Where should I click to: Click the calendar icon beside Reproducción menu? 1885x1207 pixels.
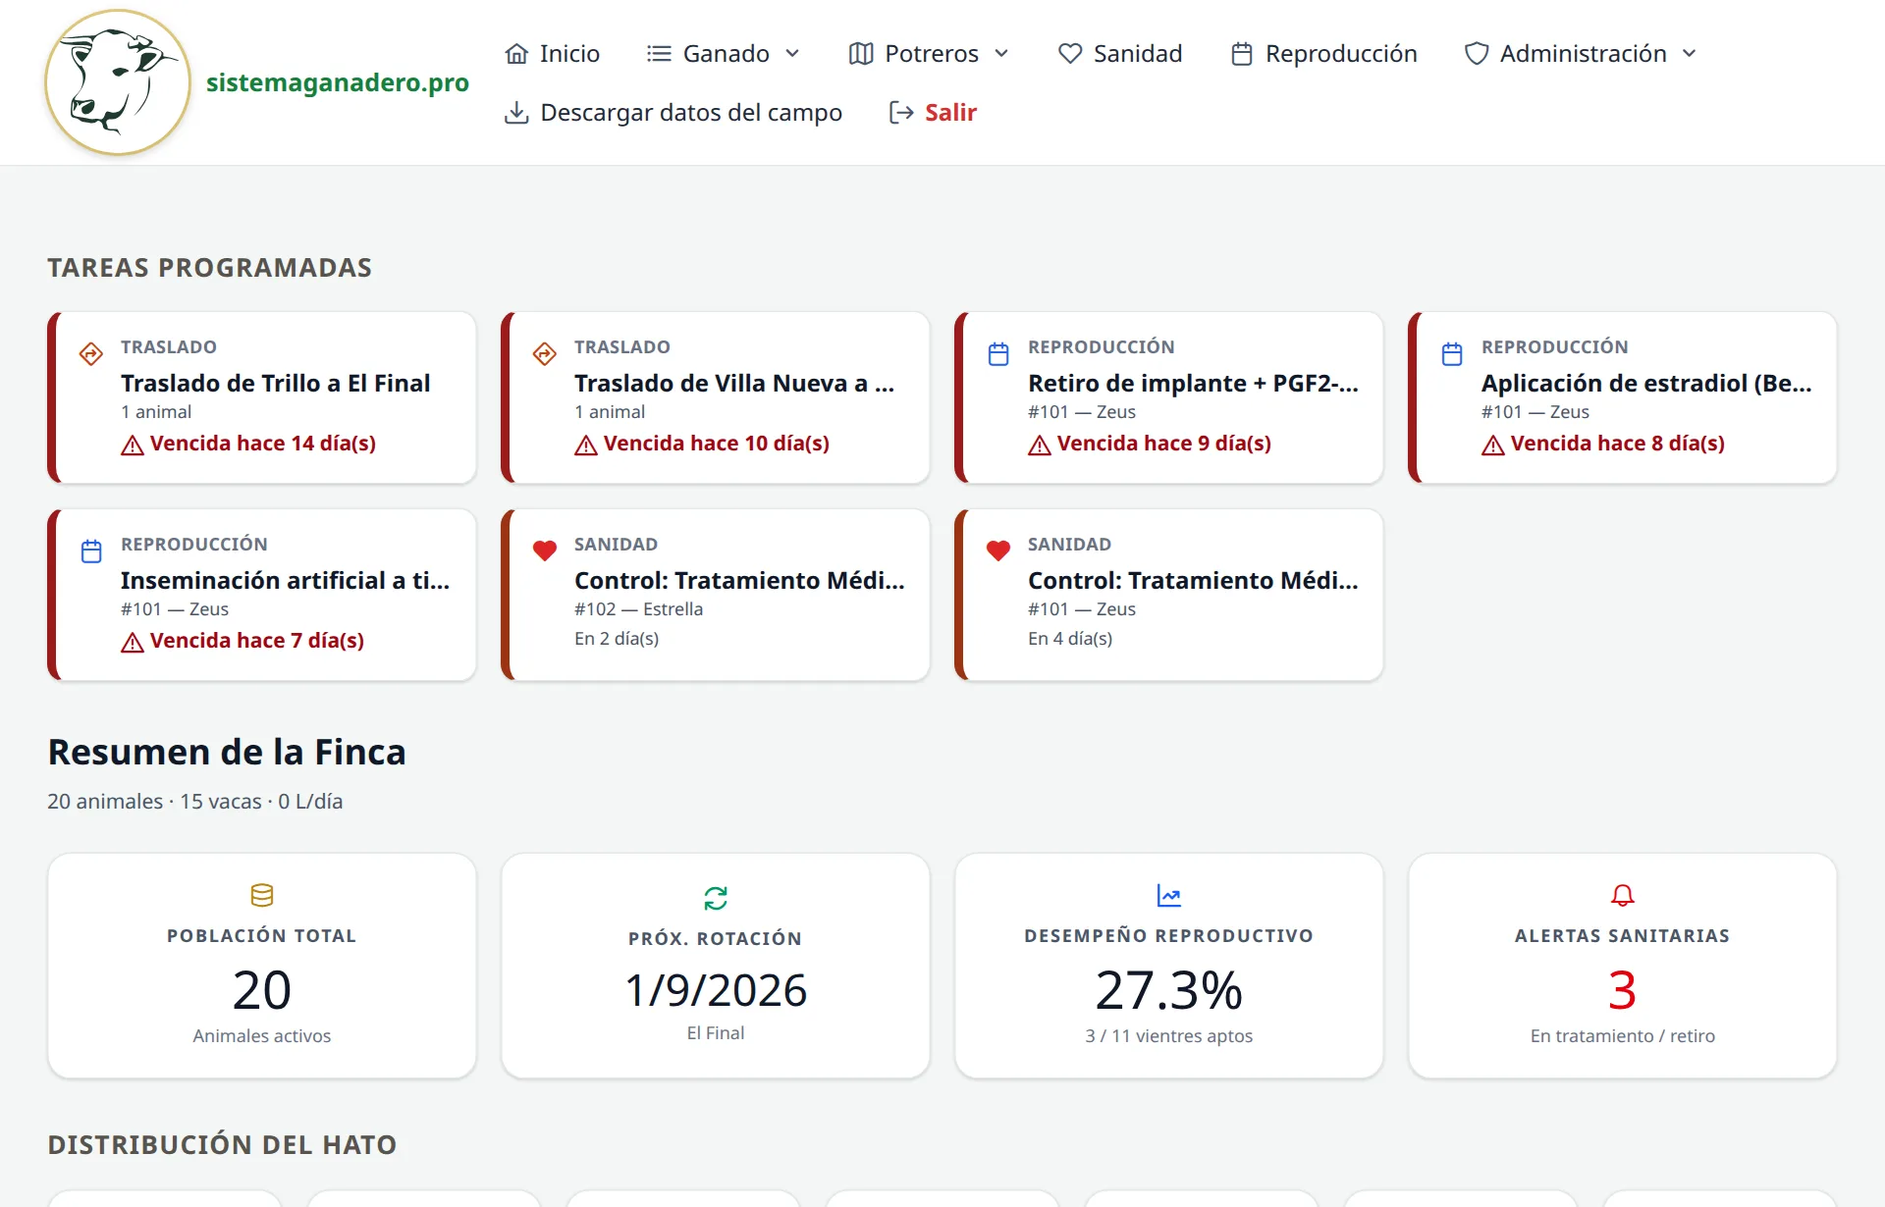[1242, 54]
